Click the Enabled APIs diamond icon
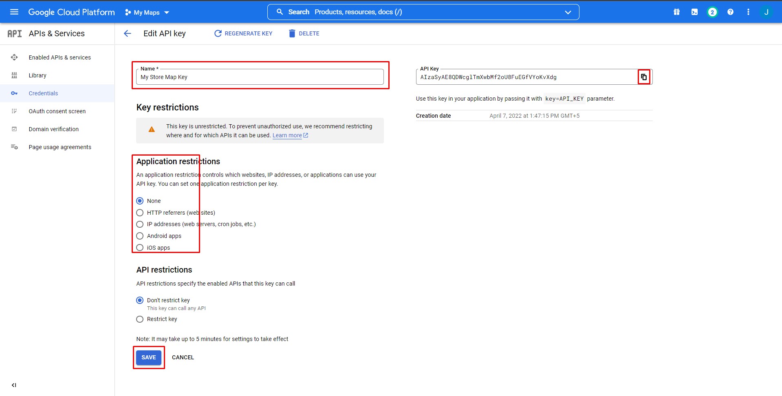 [14, 57]
